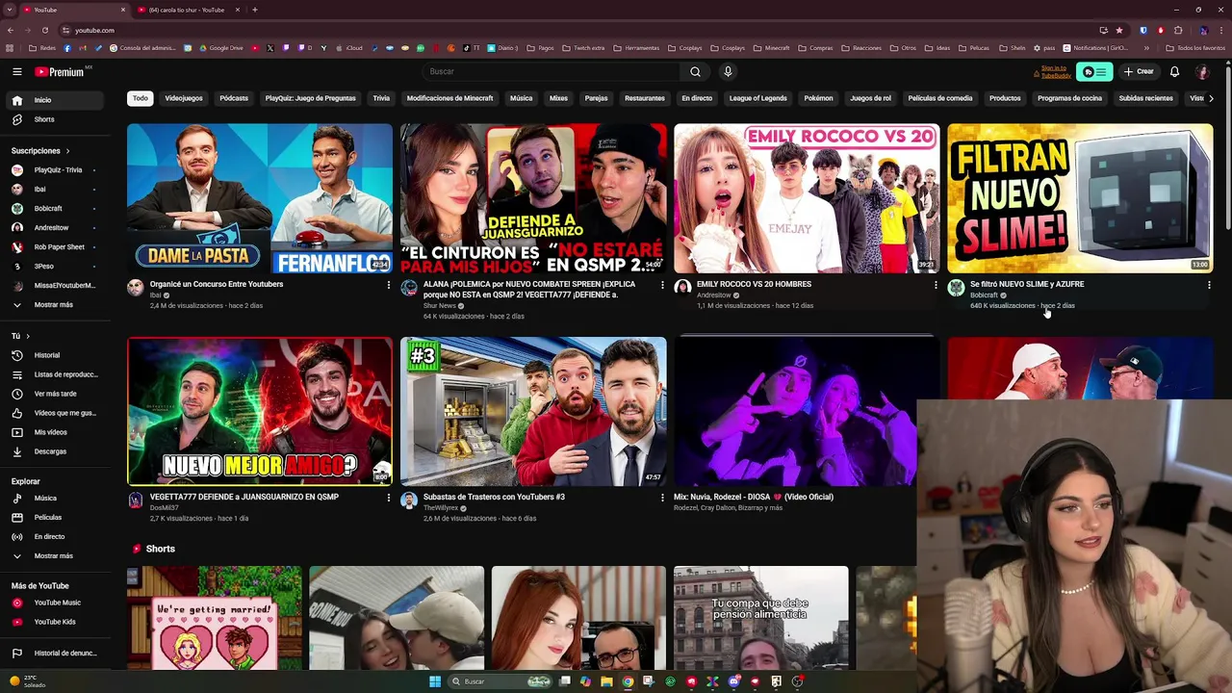
Task: Open a new browser tab
Action: [x=254, y=10]
